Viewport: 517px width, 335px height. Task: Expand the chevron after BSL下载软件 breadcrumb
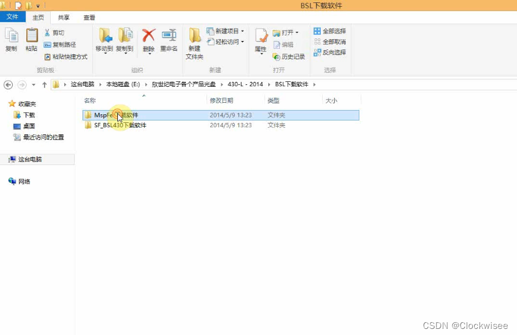[x=315, y=84]
